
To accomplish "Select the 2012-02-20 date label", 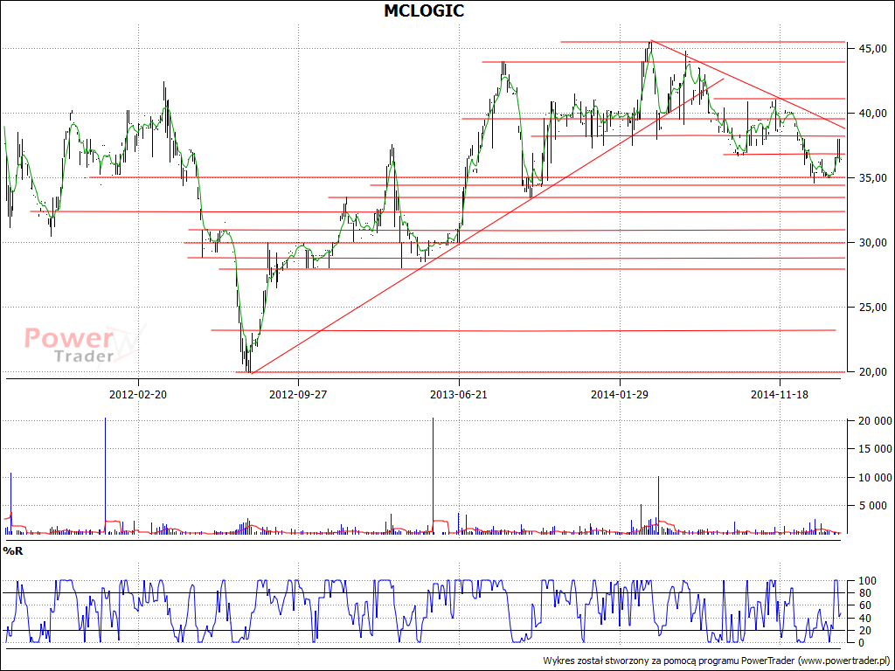I will pyautogui.click(x=137, y=394).
